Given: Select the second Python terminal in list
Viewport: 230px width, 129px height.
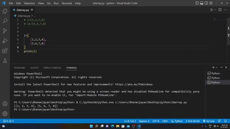Looking at the screenshot, I should tap(217, 78).
